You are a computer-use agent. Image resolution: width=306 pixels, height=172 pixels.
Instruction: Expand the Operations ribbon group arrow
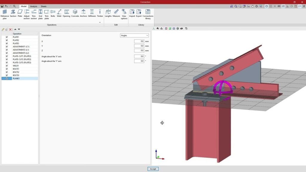pos(100,22)
